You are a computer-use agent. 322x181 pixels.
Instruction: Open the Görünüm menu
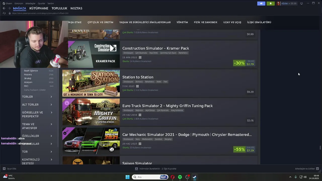[x=19, y=4]
